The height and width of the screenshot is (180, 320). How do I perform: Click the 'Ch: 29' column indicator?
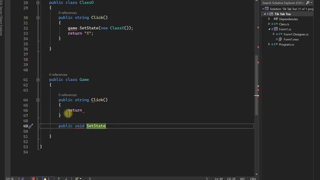click(231, 179)
